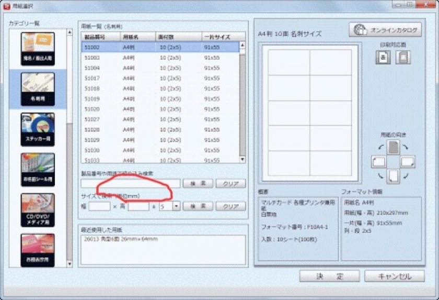
Task: Sort list by 製品番号 column header
Action: [100, 37]
